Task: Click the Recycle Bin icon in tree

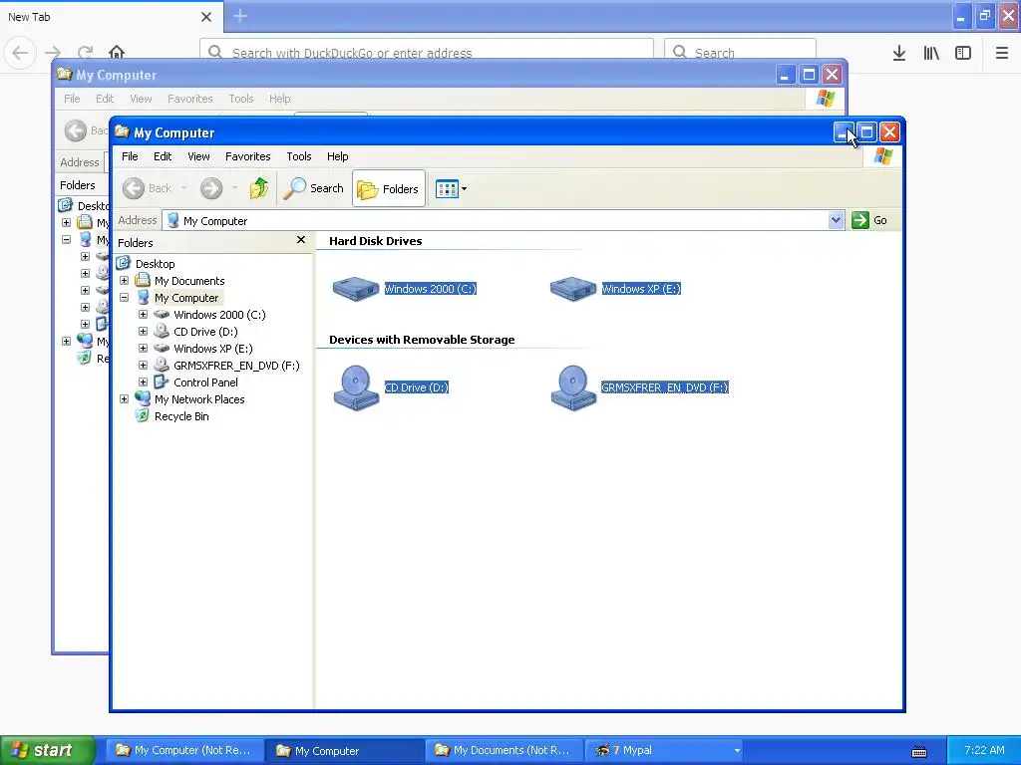Action: pos(142,415)
